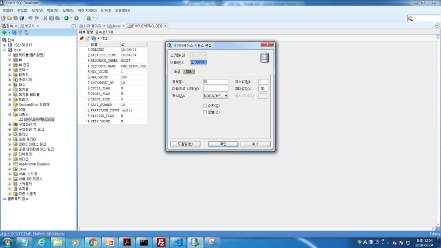Go forward with the gray arrow icon
The width and height of the screenshot is (441, 248).
tap(76, 18)
